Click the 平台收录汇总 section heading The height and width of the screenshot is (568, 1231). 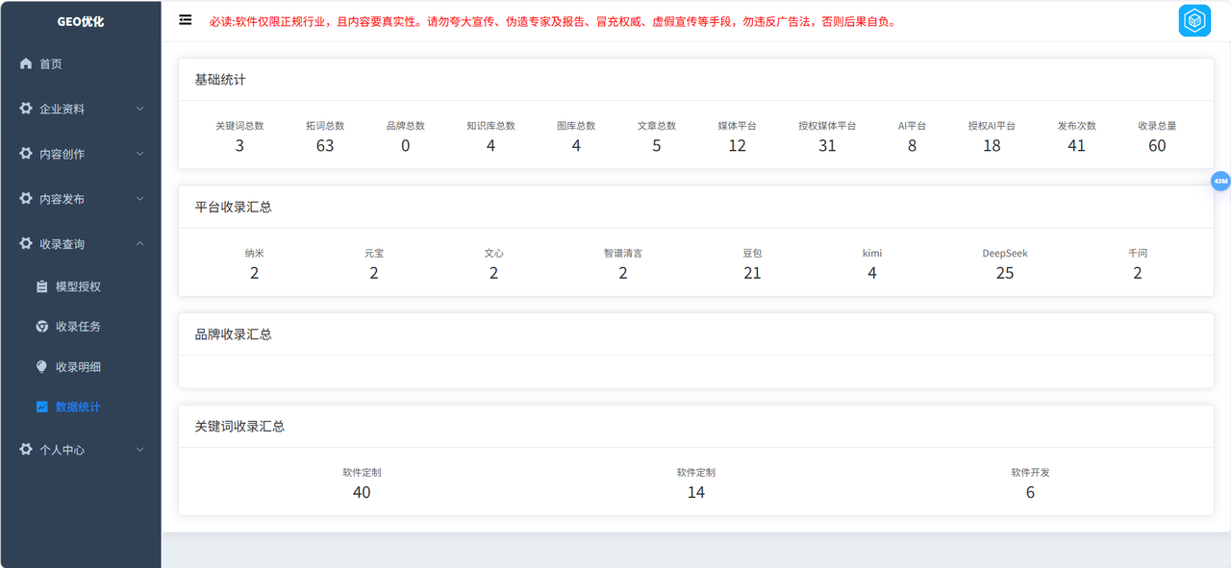234,207
